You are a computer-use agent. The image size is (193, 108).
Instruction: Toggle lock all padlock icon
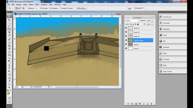click(x=138, y=24)
